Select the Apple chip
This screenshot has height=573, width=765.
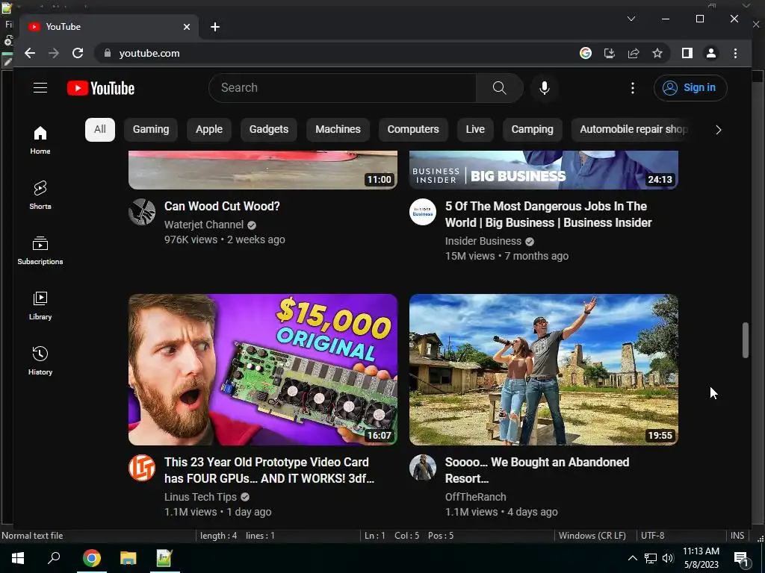209,130
